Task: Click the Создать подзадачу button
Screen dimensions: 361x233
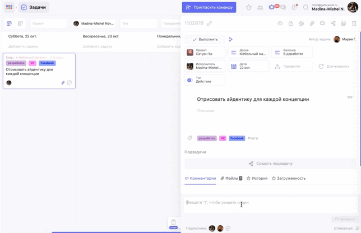Action: coord(270,164)
